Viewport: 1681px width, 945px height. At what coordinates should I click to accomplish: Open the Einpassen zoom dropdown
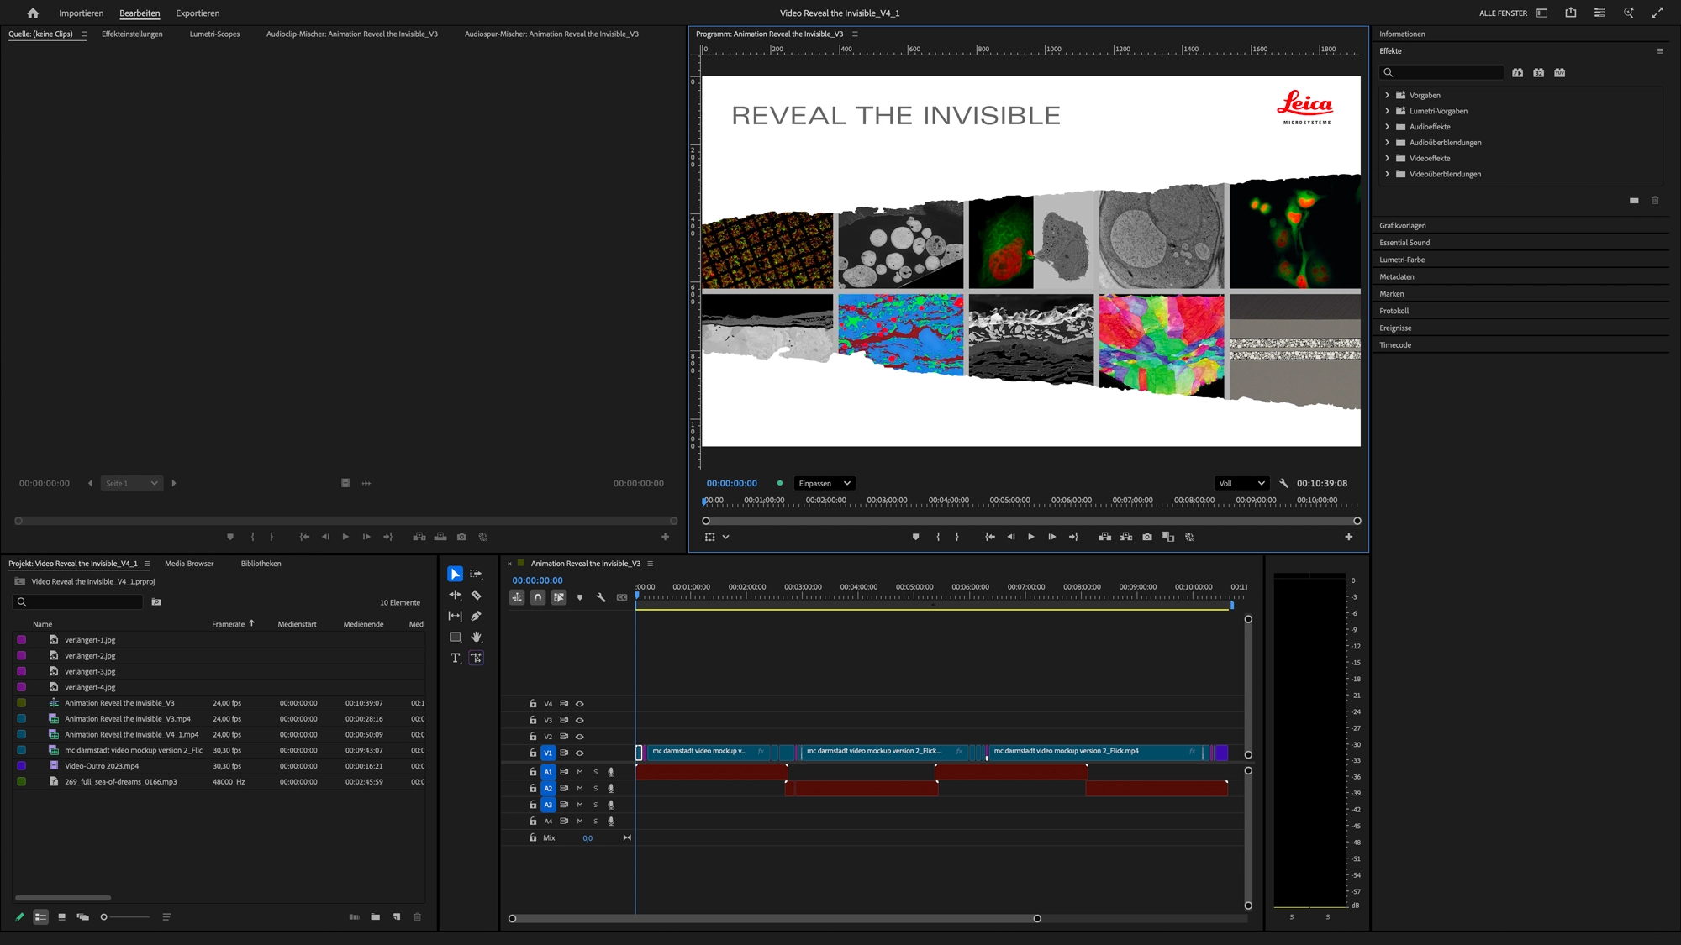point(824,483)
